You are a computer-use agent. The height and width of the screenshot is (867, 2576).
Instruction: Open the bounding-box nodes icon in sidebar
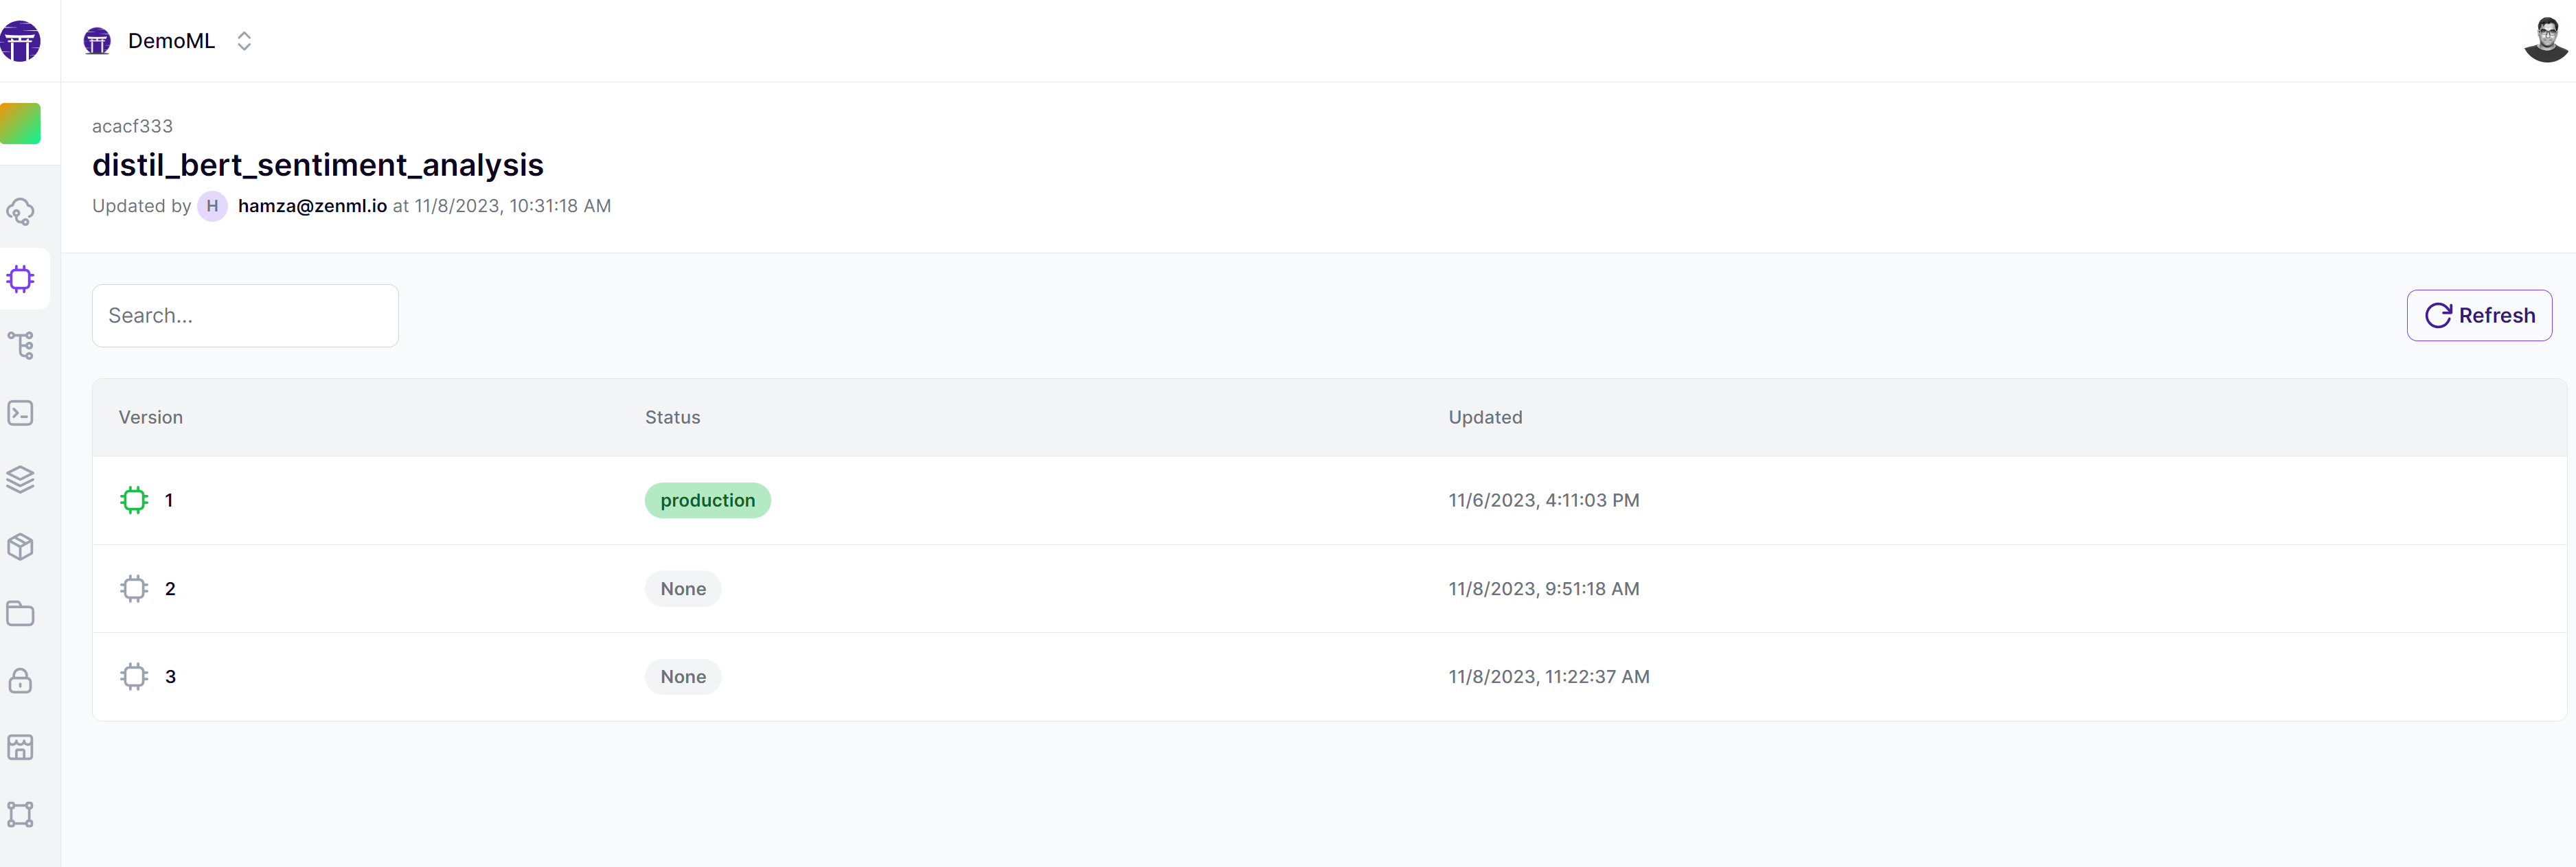point(21,814)
